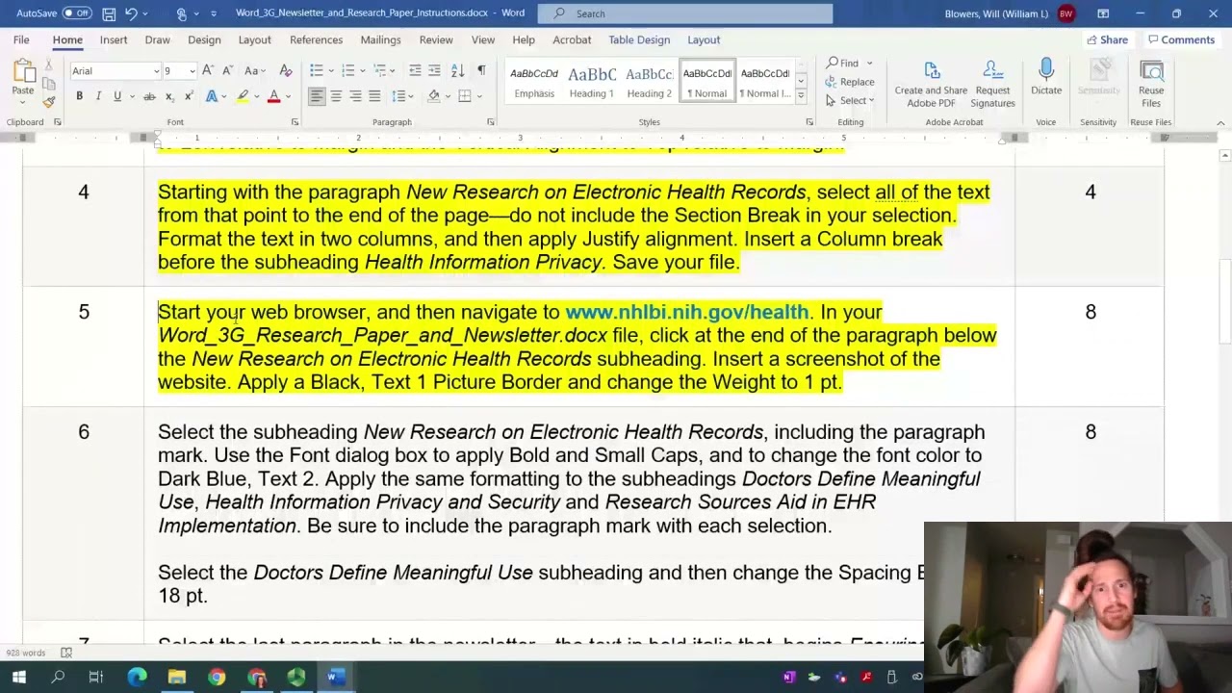Click the Decrease Indent icon
The width and height of the screenshot is (1232, 693).
pos(415,71)
